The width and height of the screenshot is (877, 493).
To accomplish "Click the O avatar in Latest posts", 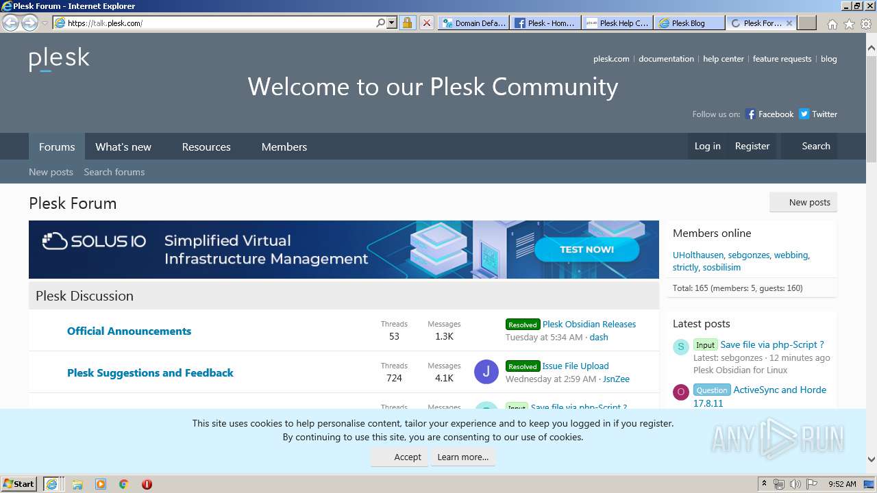I will click(680, 392).
